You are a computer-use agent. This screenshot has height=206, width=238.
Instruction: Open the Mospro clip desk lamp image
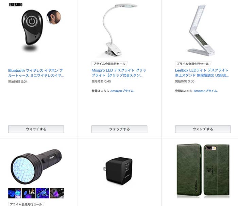(119, 30)
